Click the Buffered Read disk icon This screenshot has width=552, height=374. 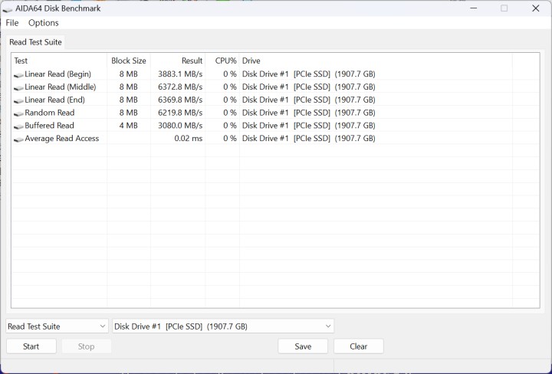[x=18, y=126]
